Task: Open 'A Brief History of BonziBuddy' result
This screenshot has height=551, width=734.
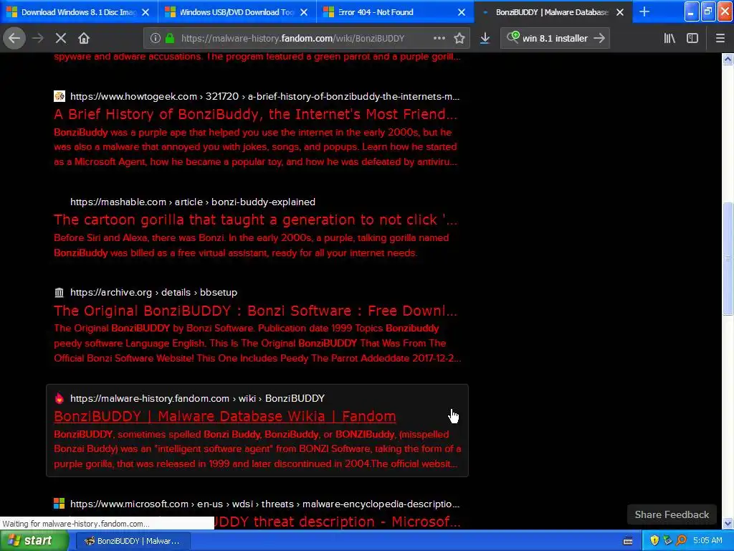Action: click(x=256, y=114)
